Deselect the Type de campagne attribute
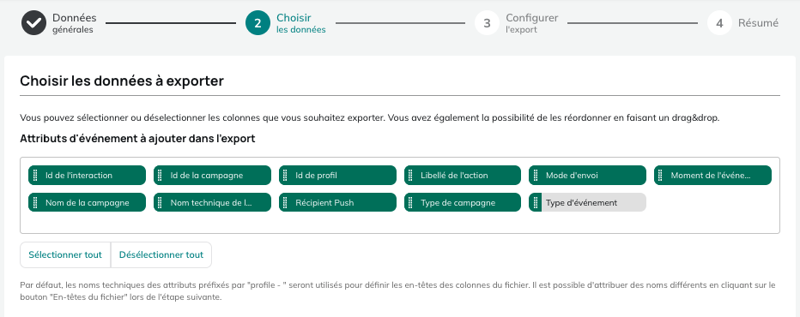The width and height of the screenshot is (800, 317). click(463, 202)
